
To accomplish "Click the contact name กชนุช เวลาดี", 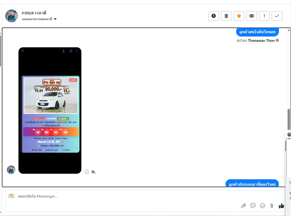I will coord(34,13).
